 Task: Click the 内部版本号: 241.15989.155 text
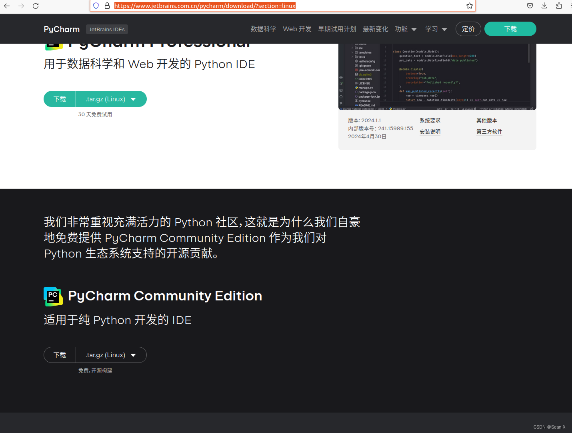380,129
